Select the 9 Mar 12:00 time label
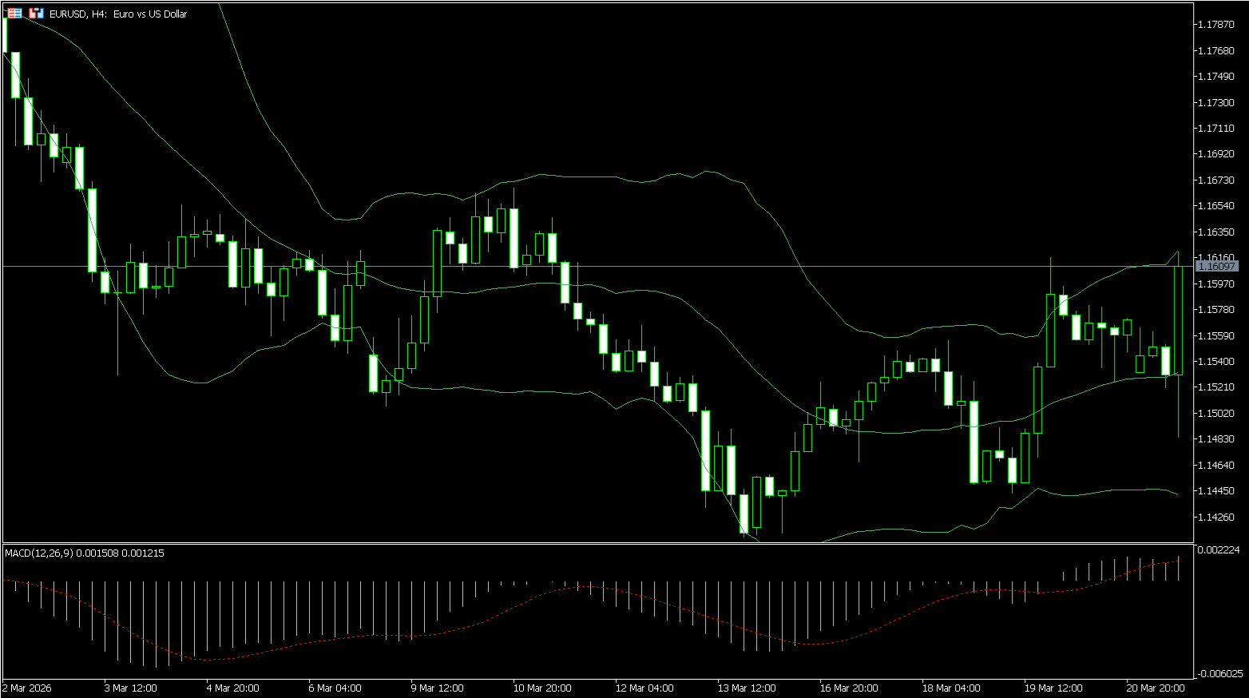 (x=438, y=688)
